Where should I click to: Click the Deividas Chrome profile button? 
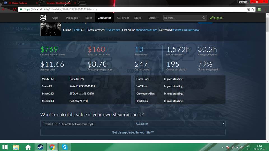coord(243,2)
